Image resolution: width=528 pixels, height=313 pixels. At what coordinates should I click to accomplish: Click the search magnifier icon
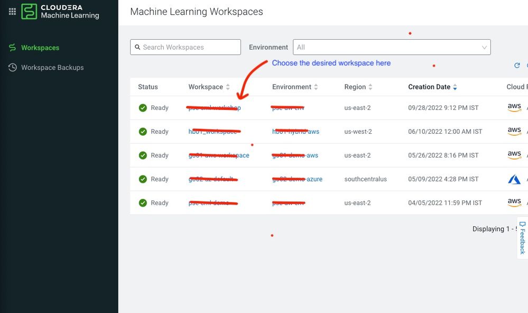point(137,47)
